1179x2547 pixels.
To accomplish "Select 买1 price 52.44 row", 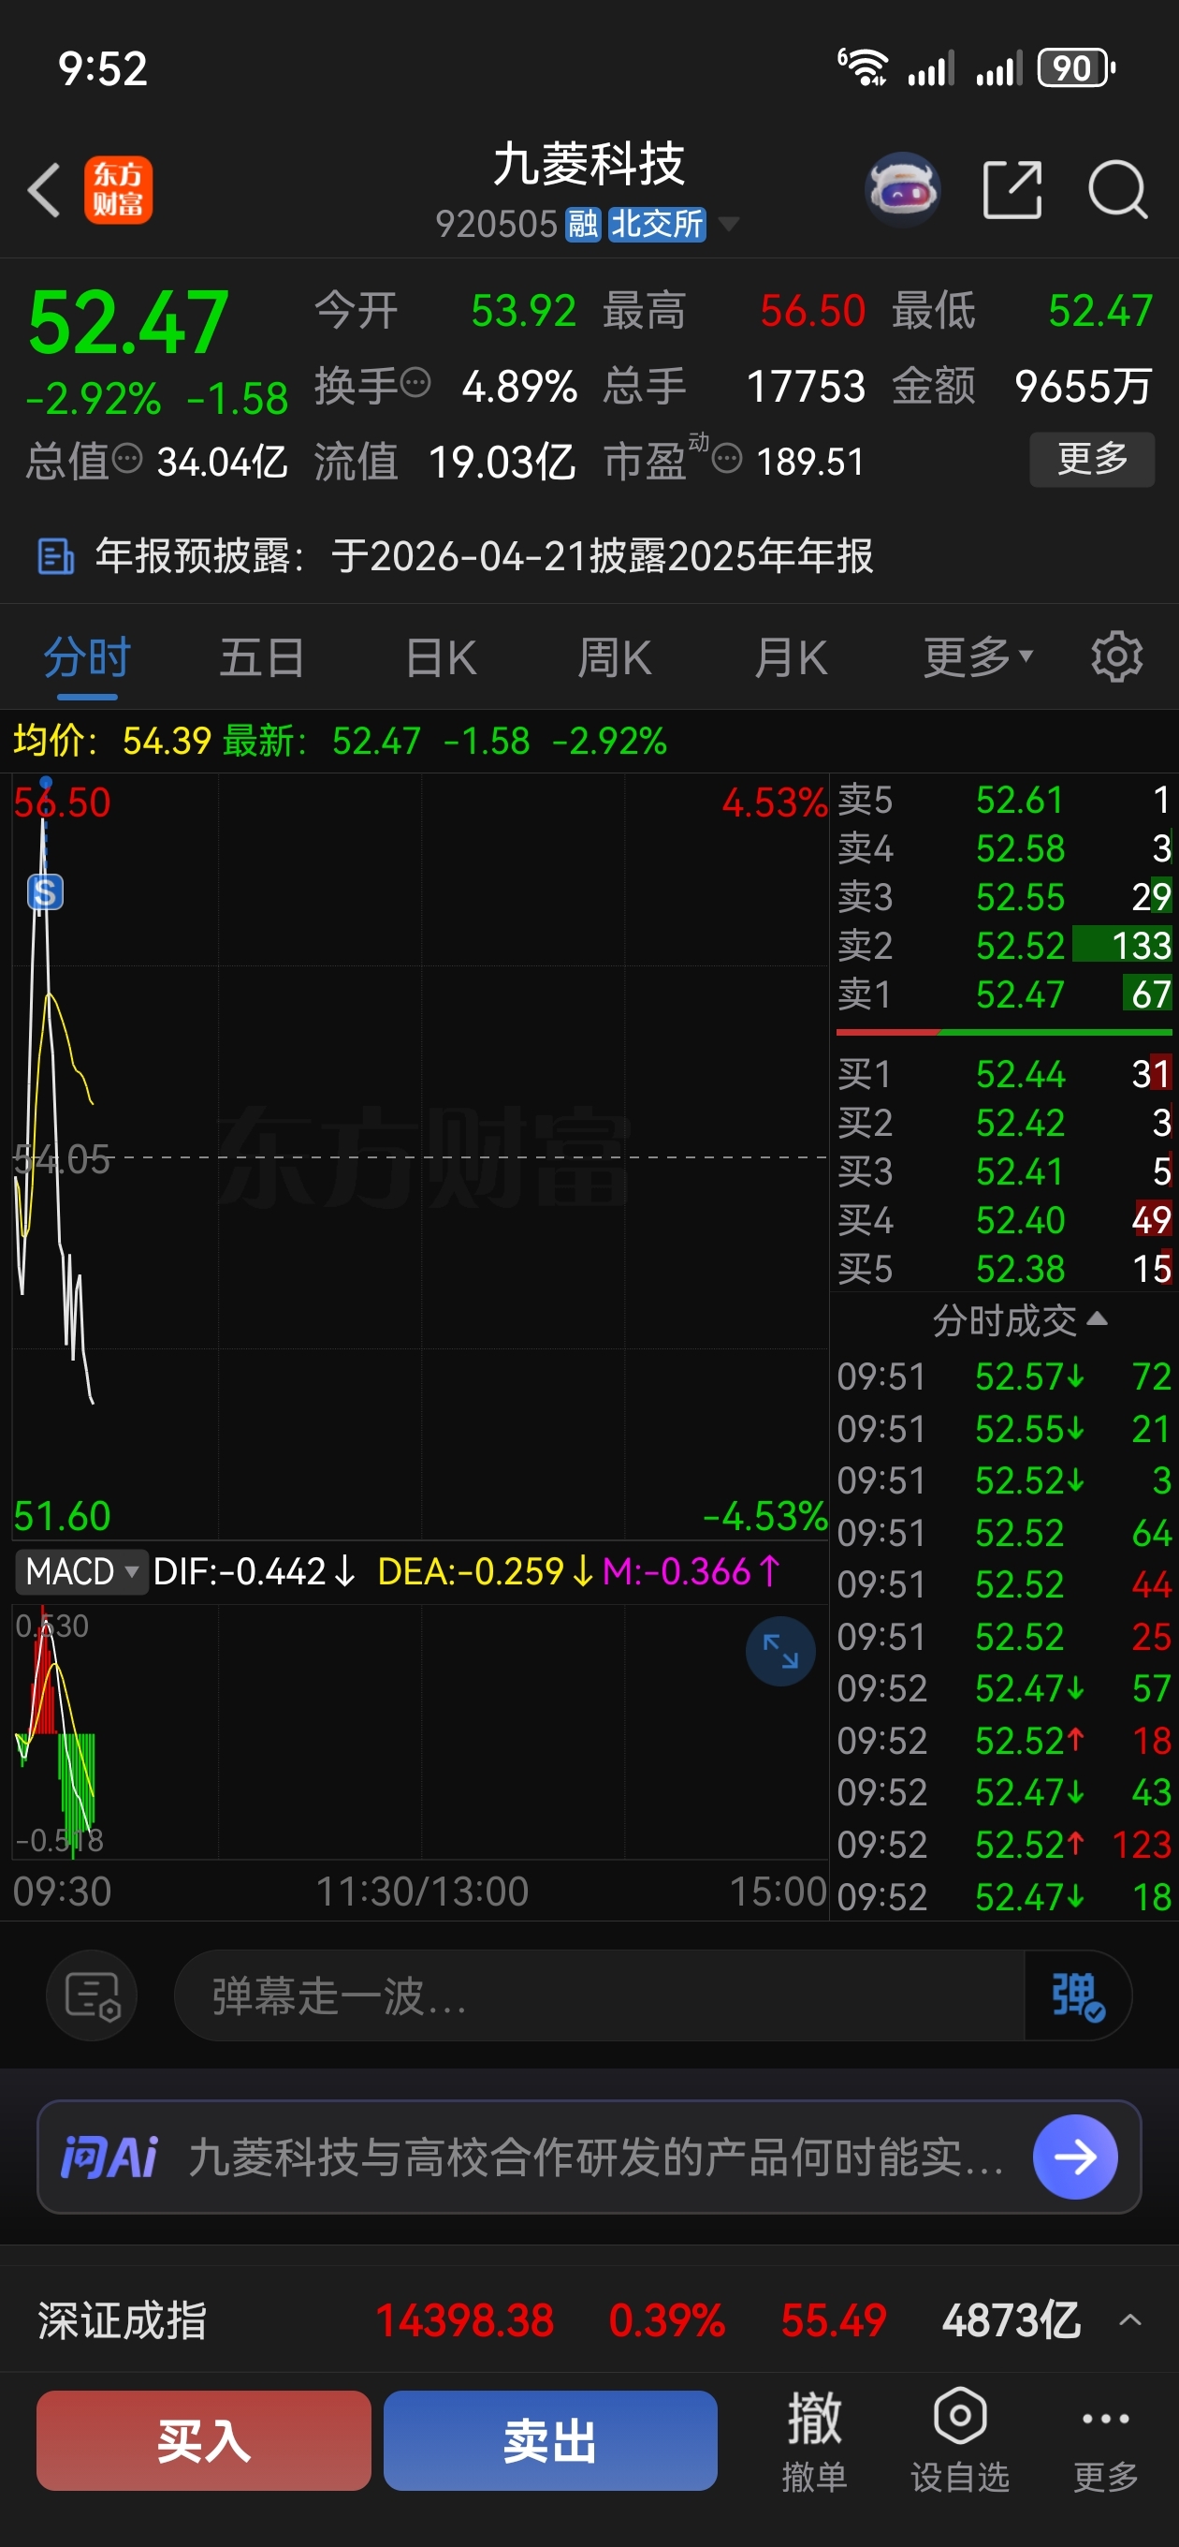I will tap(1004, 1074).
